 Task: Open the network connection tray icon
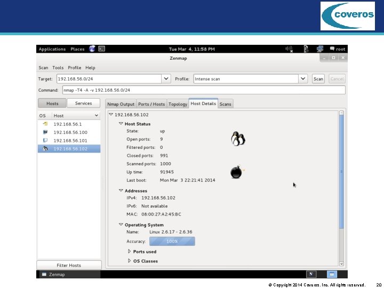coord(320,49)
